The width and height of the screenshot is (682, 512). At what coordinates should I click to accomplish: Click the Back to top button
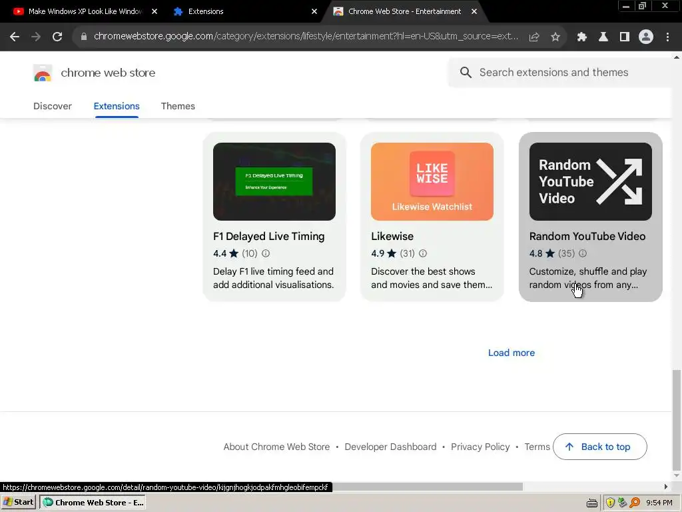click(600, 447)
